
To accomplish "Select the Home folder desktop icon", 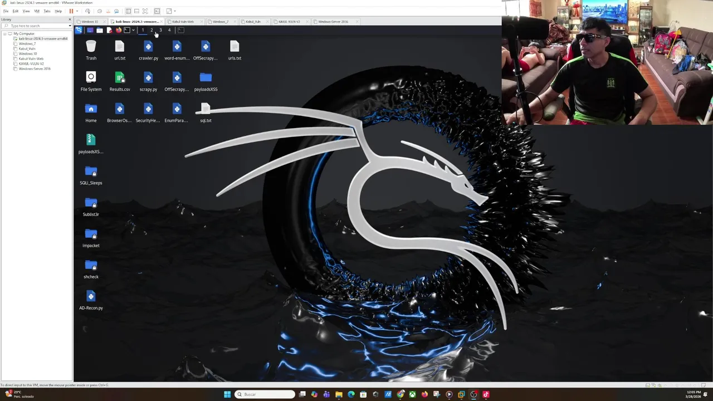I will coord(91,113).
